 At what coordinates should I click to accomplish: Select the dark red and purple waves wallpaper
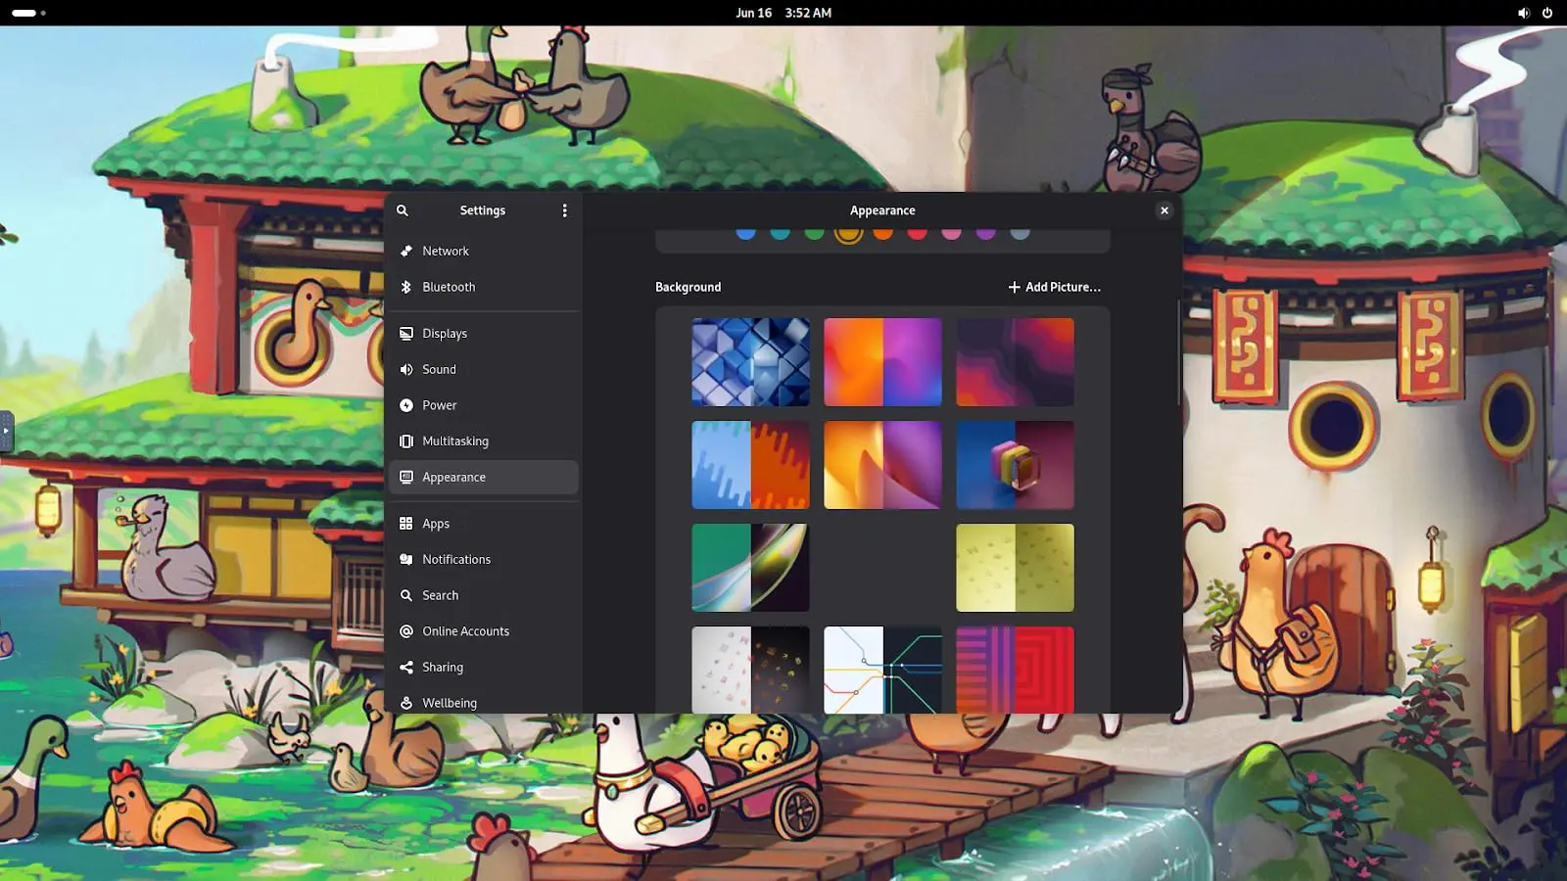coord(1016,362)
